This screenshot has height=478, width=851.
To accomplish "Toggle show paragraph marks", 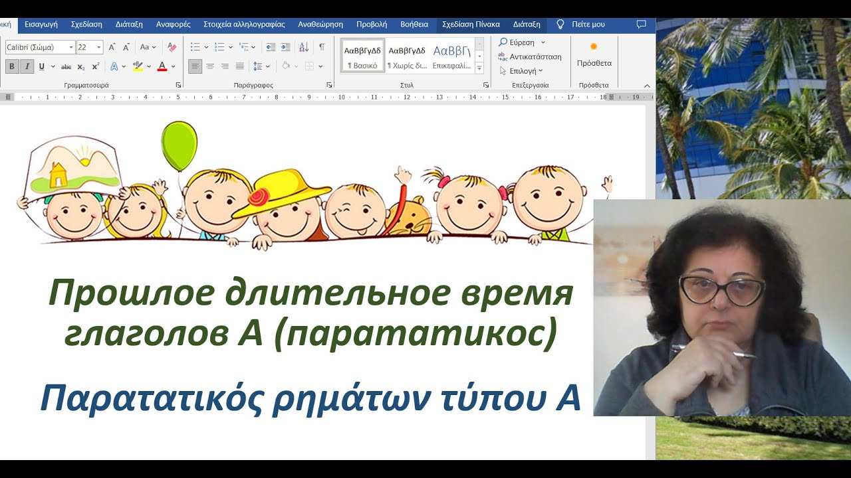I will pos(322,47).
